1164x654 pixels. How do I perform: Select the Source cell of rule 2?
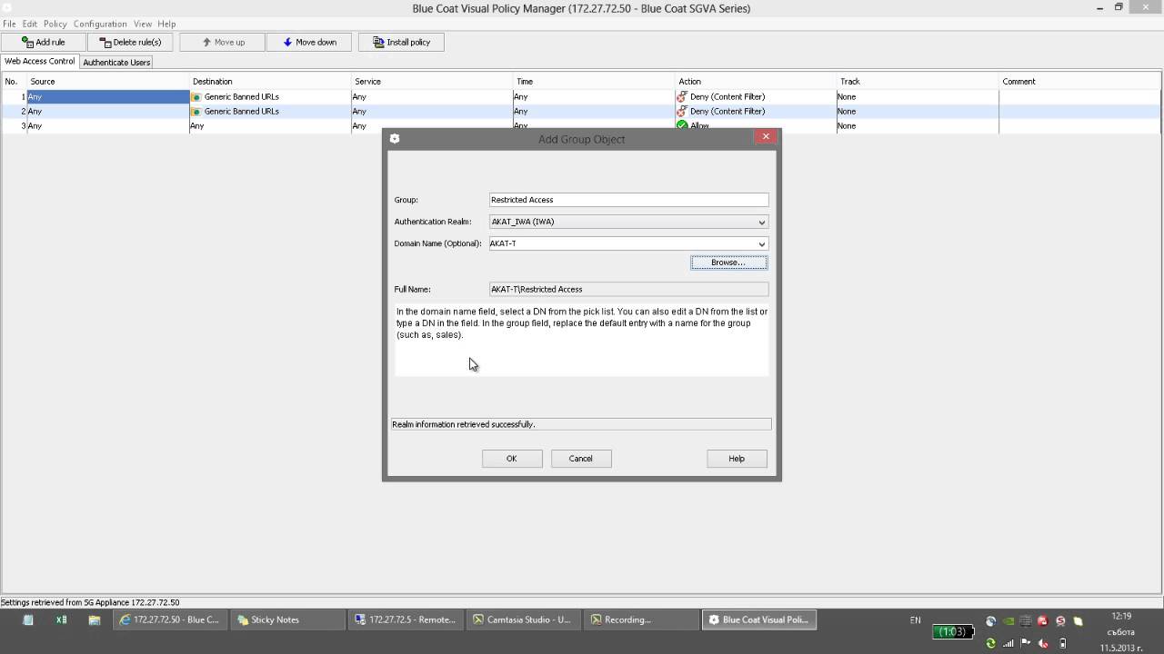click(107, 111)
